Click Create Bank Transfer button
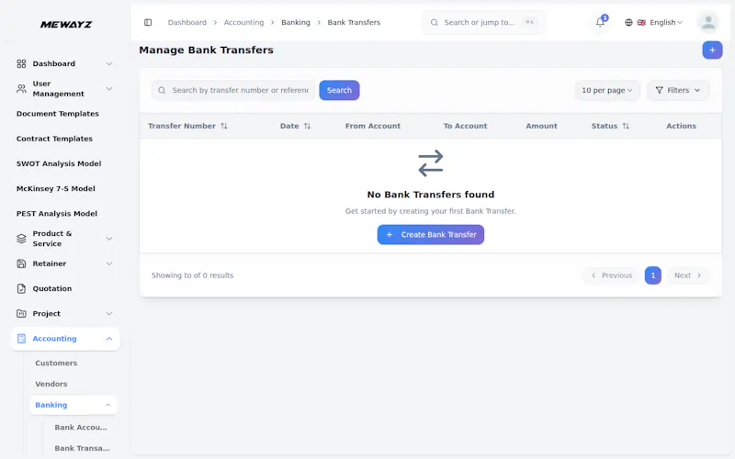Image resolution: width=735 pixels, height=459 pixels. tap(430, 235)
